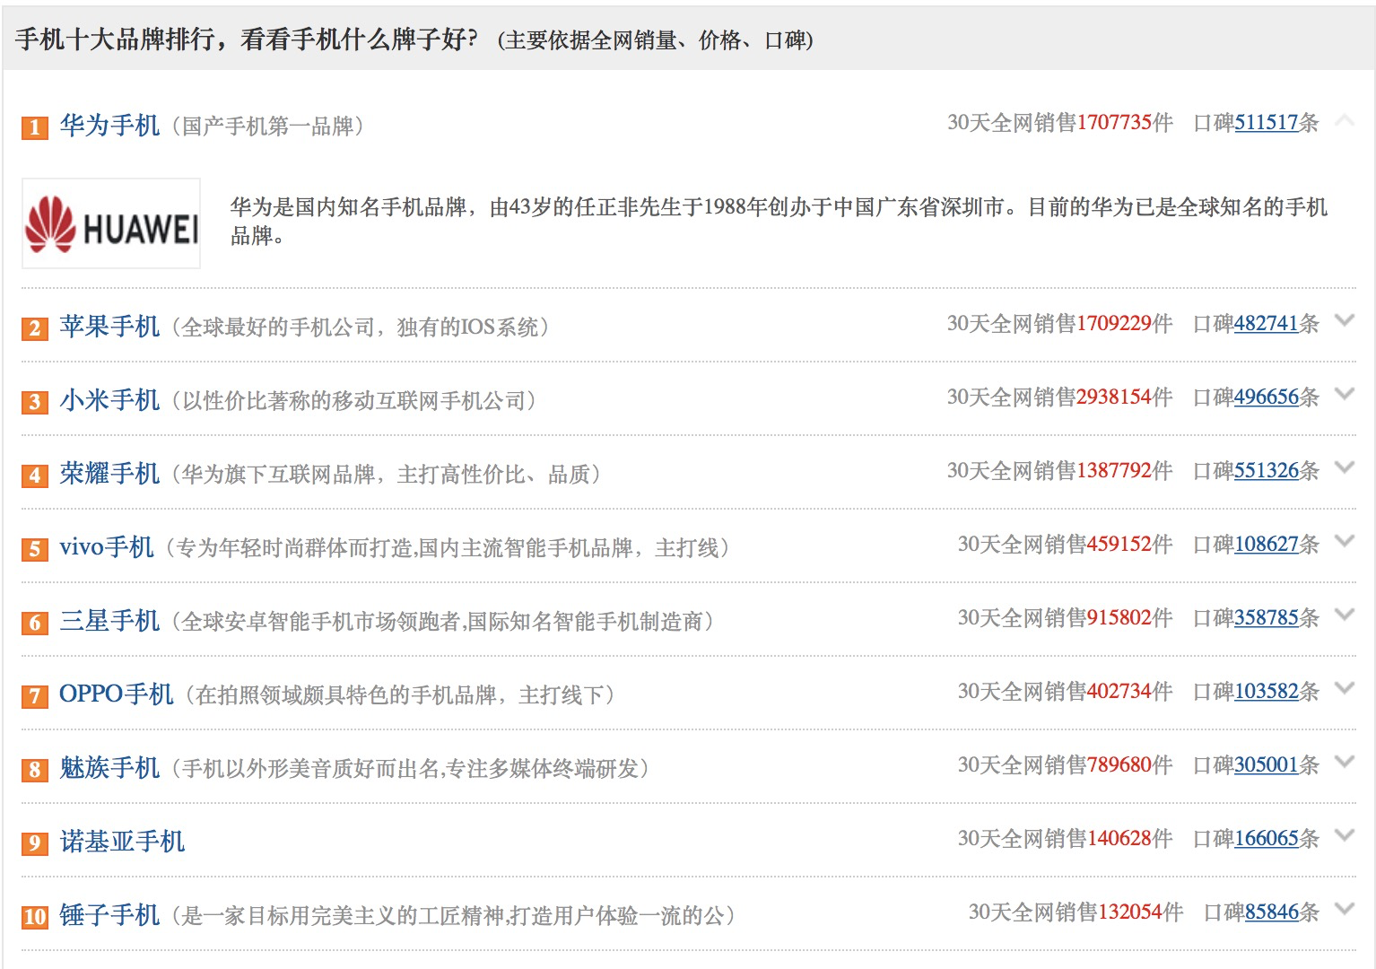Click the orange rank 10 badge
1376x969 pixels.
35,917
